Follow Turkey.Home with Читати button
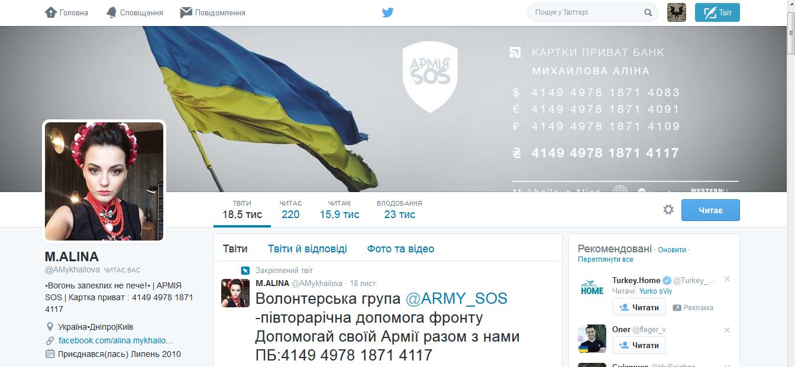Image resolution: width=795 pixels, height=367 pixels. 639,307
